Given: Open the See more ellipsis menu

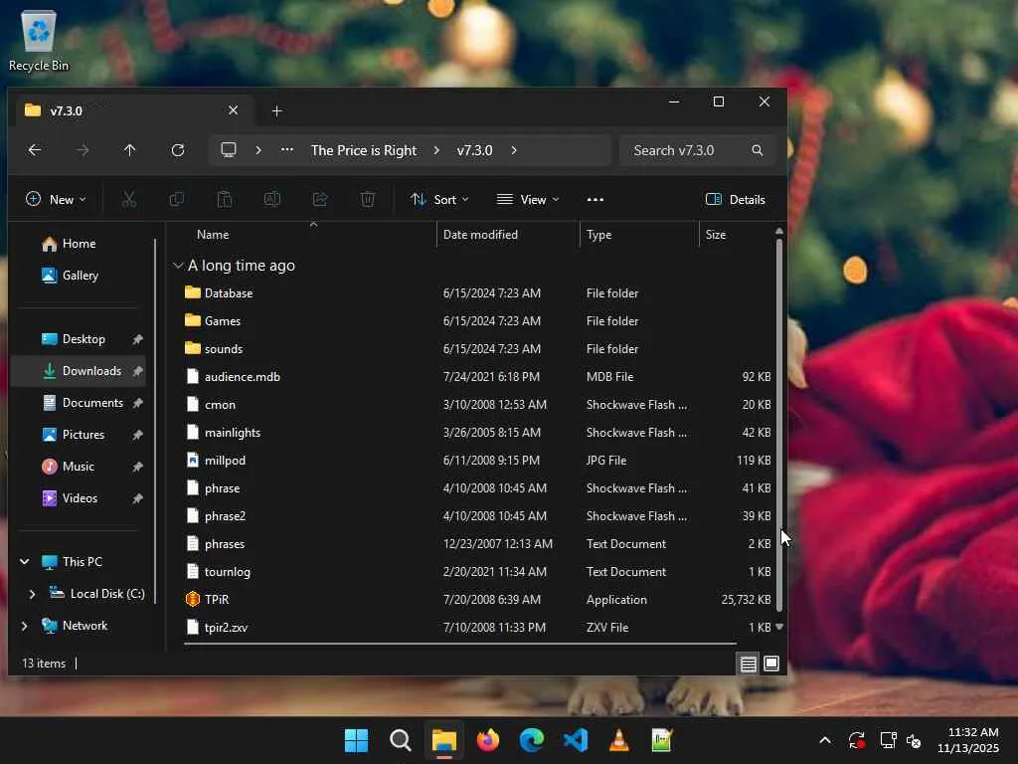Looking at the screenshot, I should (x=594, y=199).
